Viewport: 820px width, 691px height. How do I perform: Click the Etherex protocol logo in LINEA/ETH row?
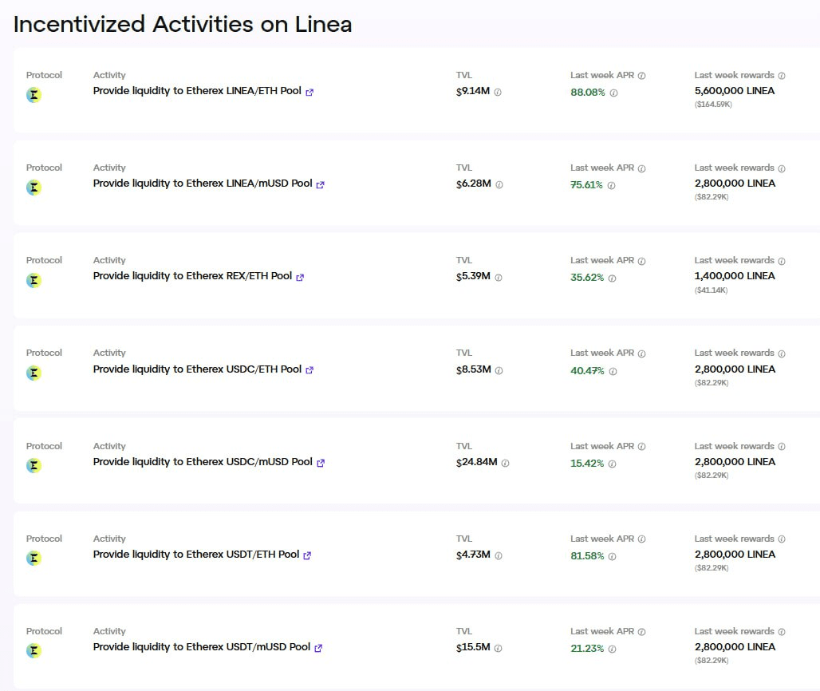[34, 95]
